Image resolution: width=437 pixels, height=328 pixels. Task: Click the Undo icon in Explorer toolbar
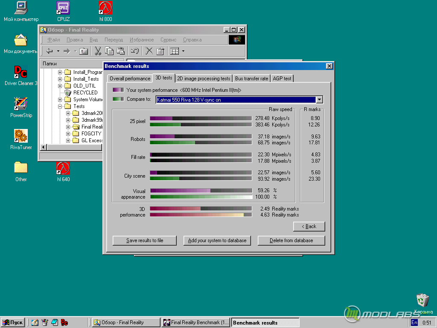[134, 51]
